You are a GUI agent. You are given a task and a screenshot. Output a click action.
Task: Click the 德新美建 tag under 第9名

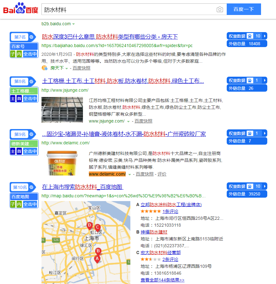tap(24, 144)
